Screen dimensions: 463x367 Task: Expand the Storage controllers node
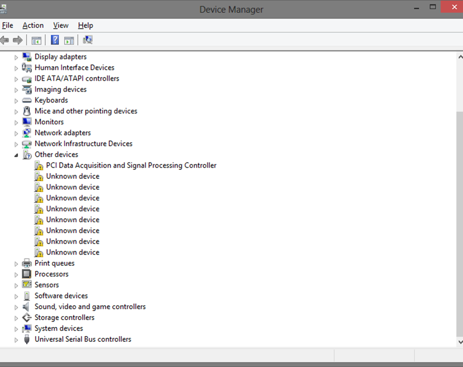tap(16, 318)
